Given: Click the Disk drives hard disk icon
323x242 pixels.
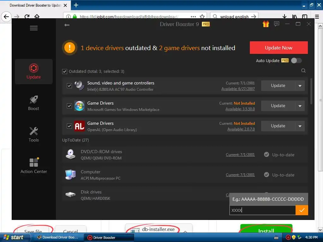Looking at the screenshot, I should [70, 194].
